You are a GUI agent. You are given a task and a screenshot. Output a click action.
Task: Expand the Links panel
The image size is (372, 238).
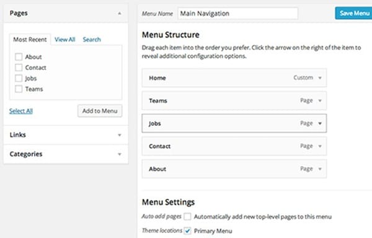pos(120,135)
